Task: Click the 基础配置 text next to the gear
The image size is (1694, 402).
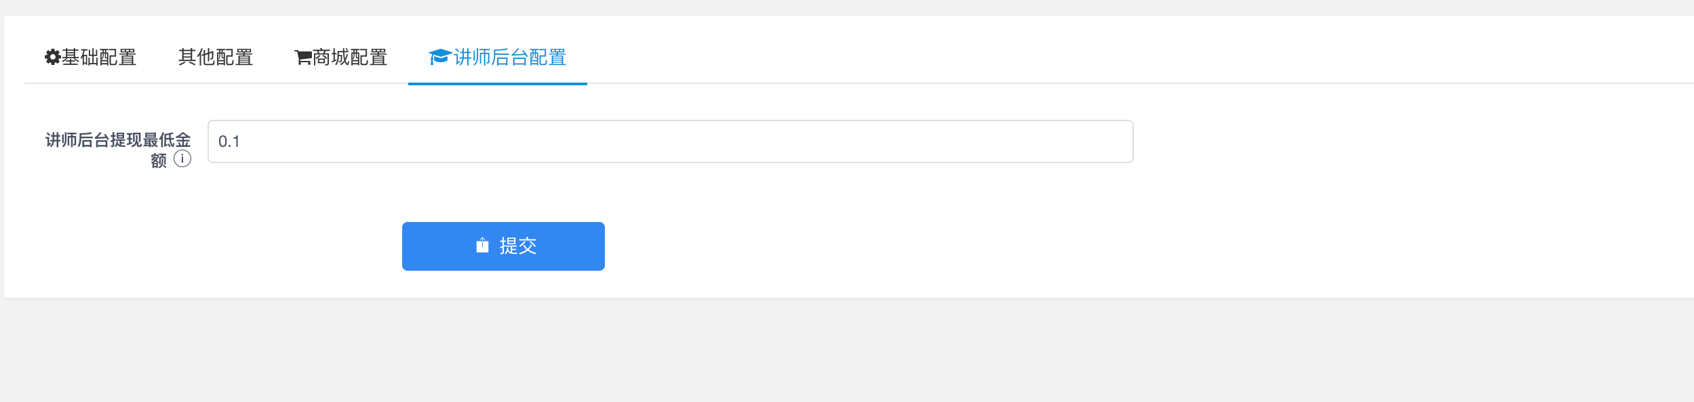Action: point(99,57)
